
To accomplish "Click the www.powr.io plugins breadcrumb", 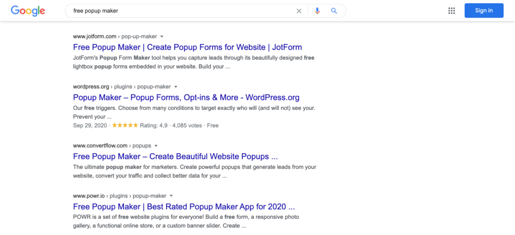I will click(120, 196).
